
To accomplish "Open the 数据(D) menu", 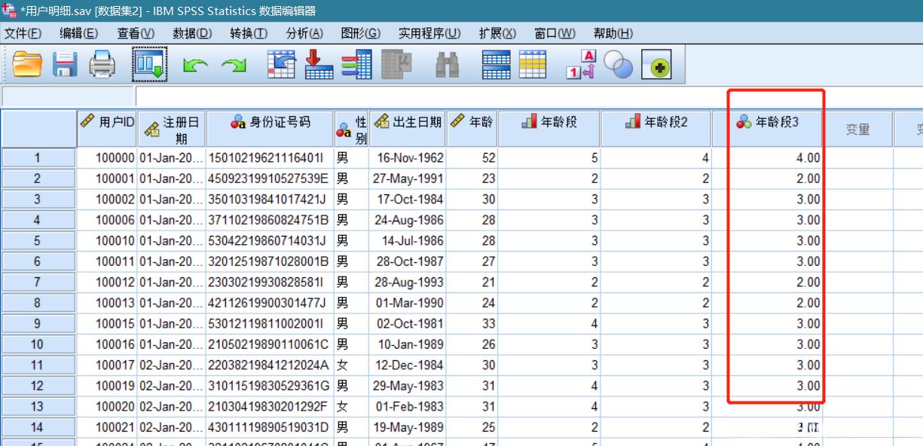I will click(x=192, y=33).
